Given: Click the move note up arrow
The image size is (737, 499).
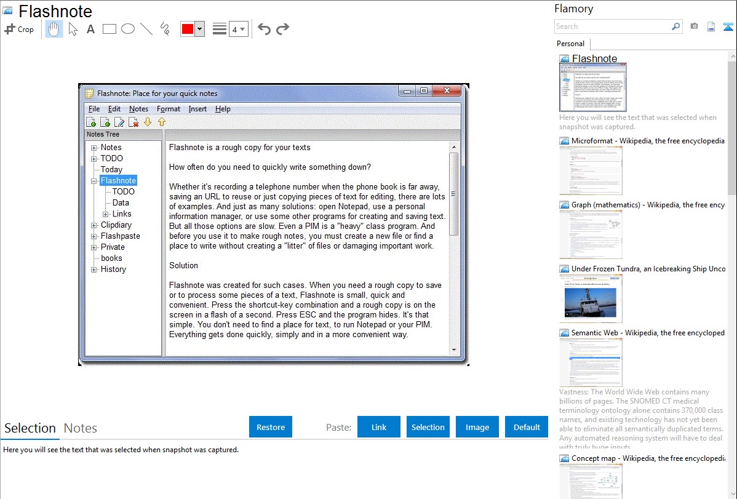Looking at the screenshot, I should point(162,122).
